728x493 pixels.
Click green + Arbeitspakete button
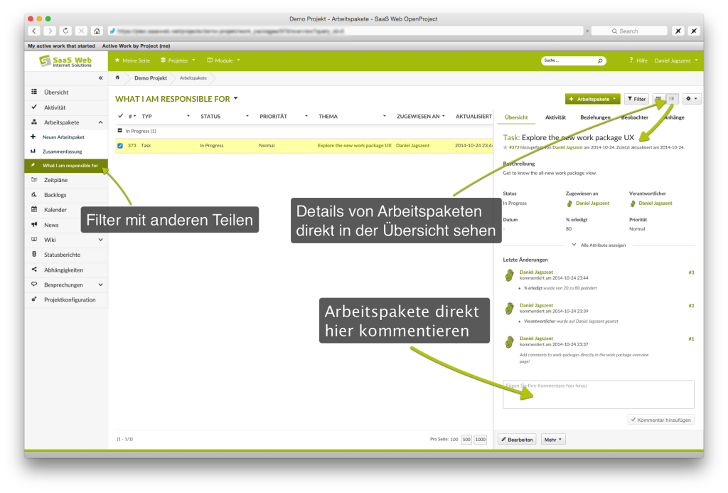(x=592, y=99)
